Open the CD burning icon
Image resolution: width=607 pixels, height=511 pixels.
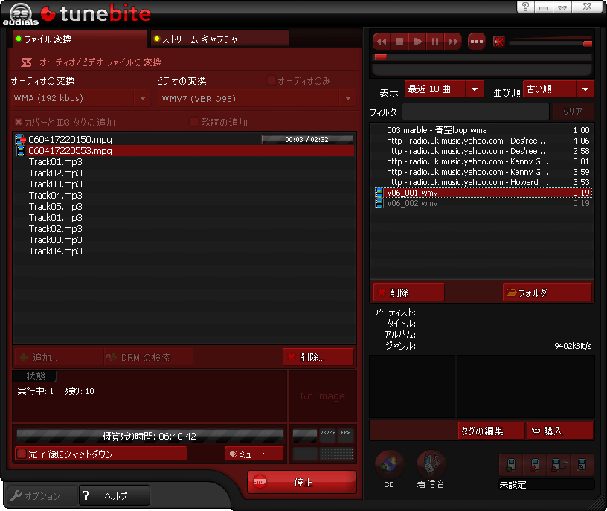(x=390, y=465)
